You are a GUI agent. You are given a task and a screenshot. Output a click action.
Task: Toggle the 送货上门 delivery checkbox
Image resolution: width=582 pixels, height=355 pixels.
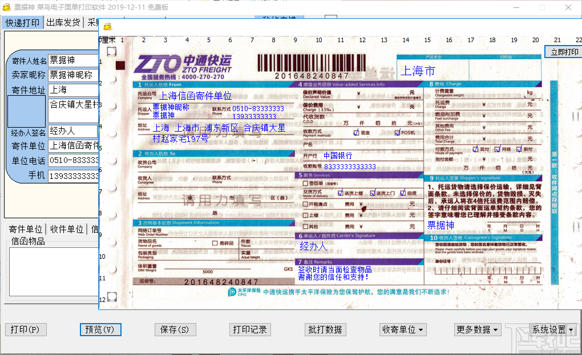(x=373, y=193)
